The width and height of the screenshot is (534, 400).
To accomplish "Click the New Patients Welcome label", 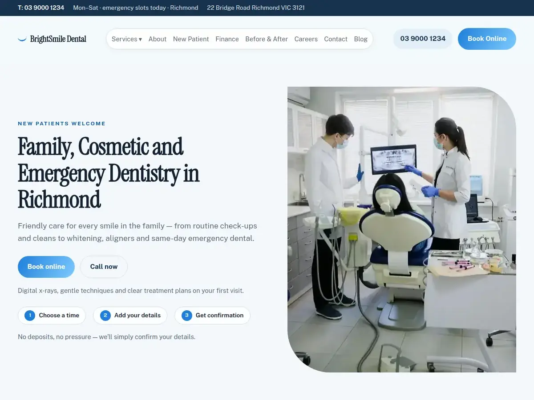I will pos(62,124).
